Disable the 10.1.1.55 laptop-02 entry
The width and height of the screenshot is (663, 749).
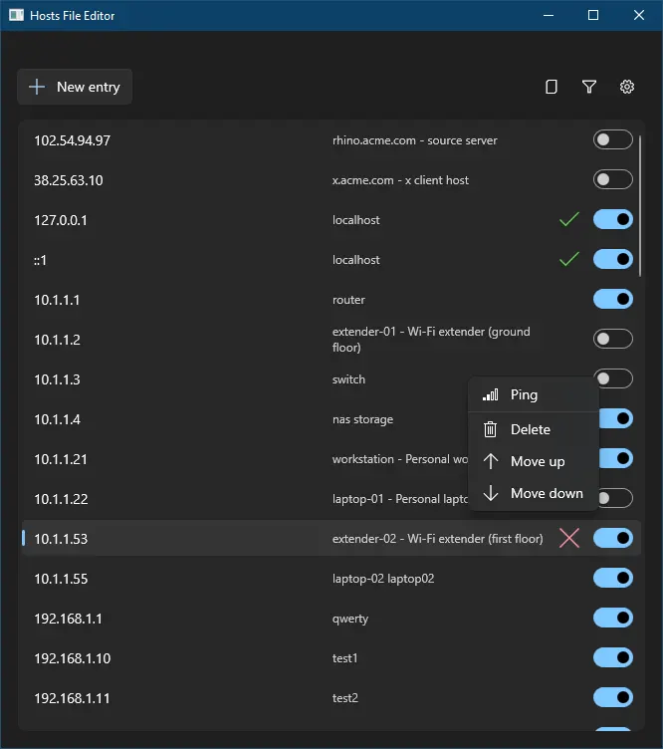tap(613, 578)
